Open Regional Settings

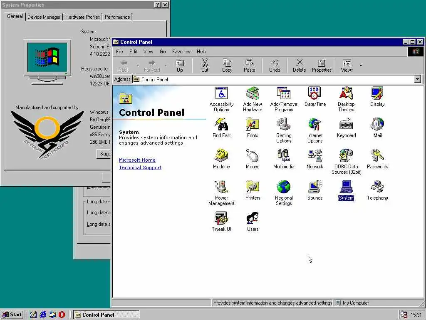(x=284, y=193)
